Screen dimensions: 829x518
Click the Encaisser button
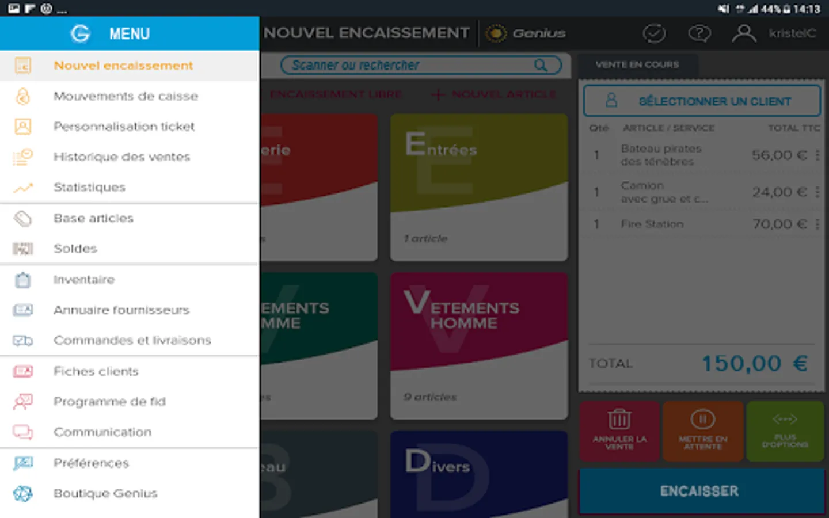coord(702,491)
